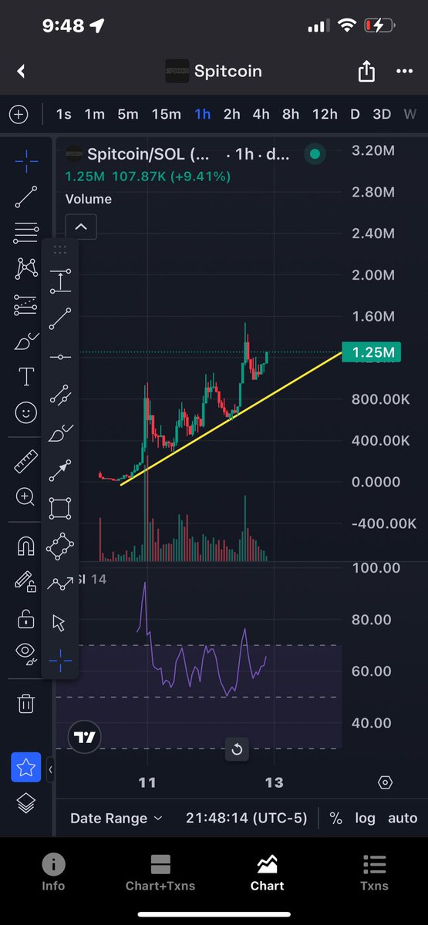Open the three-dots more menu
Image resolution: width=428 pixels, height=925 pixels.
(404, 71)
